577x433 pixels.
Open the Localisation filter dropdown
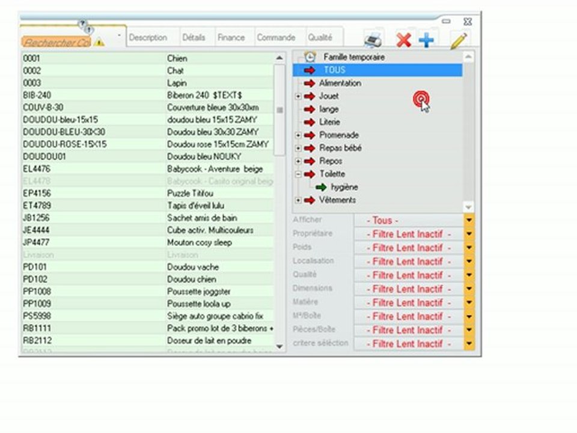[469, 262]
